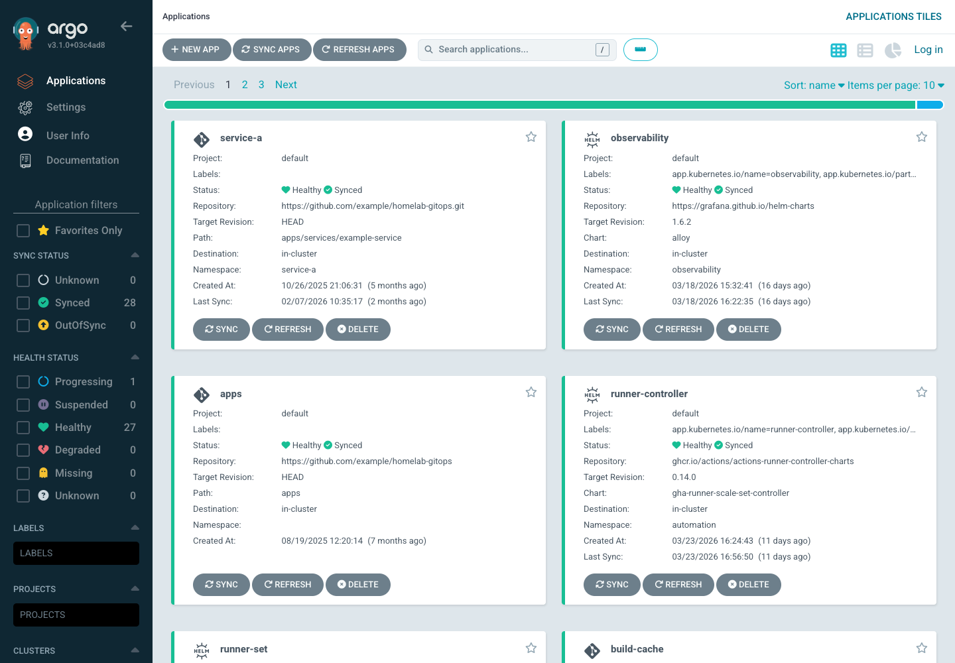The height and width of the screenshot is (663, 955).
Task: Click the New App button
Action: (197, 50)
